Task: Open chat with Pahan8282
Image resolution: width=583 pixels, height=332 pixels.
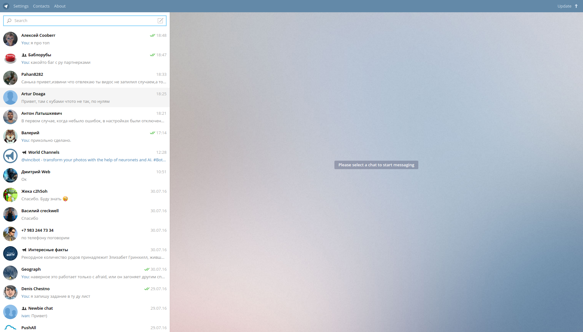Action: pyautogui.click(x=85, y=78)
